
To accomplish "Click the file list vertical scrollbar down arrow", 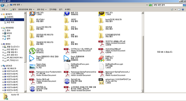I will click(143, 91).
